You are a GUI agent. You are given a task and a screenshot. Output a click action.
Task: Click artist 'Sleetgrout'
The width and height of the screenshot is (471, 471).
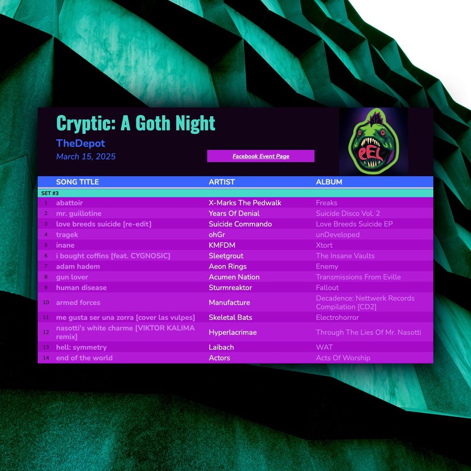tap(226, 256)
